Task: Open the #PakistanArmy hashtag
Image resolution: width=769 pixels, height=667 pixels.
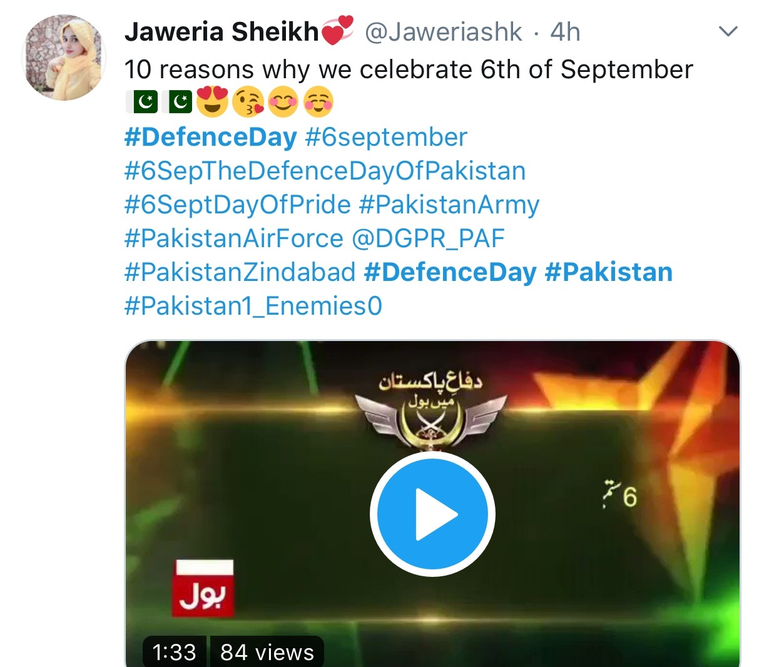Action: tap(449, 205)
